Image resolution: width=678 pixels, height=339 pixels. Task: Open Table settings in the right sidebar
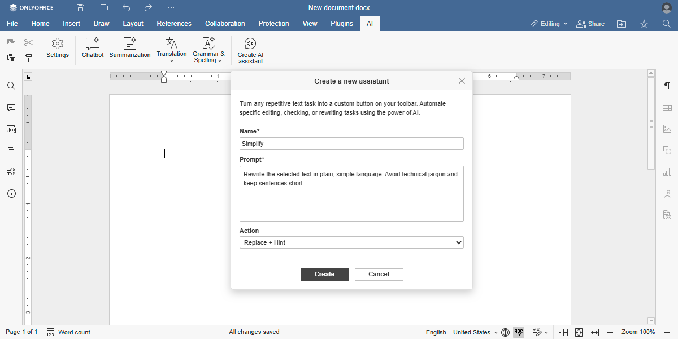pyautogui.click(x=667, y=107)
